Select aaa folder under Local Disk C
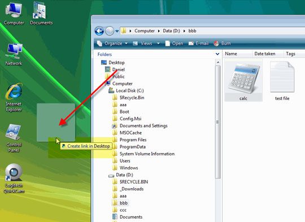 pos(119,105)
